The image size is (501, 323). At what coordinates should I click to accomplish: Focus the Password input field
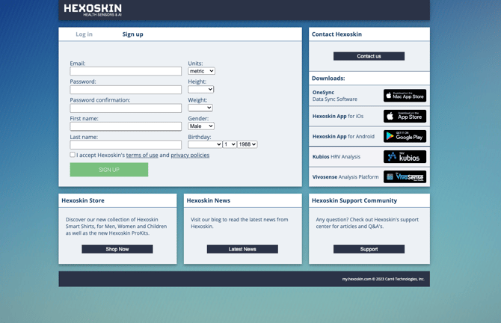(x=126, y=90)
